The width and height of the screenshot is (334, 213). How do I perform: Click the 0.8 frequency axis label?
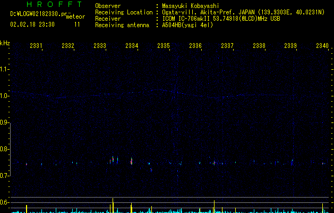pos(4,149)
